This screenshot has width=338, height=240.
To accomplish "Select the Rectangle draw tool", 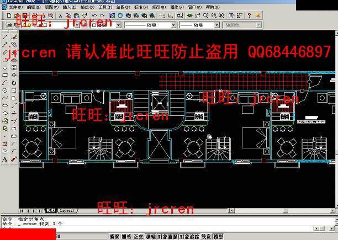I will [x=5, y=75].
